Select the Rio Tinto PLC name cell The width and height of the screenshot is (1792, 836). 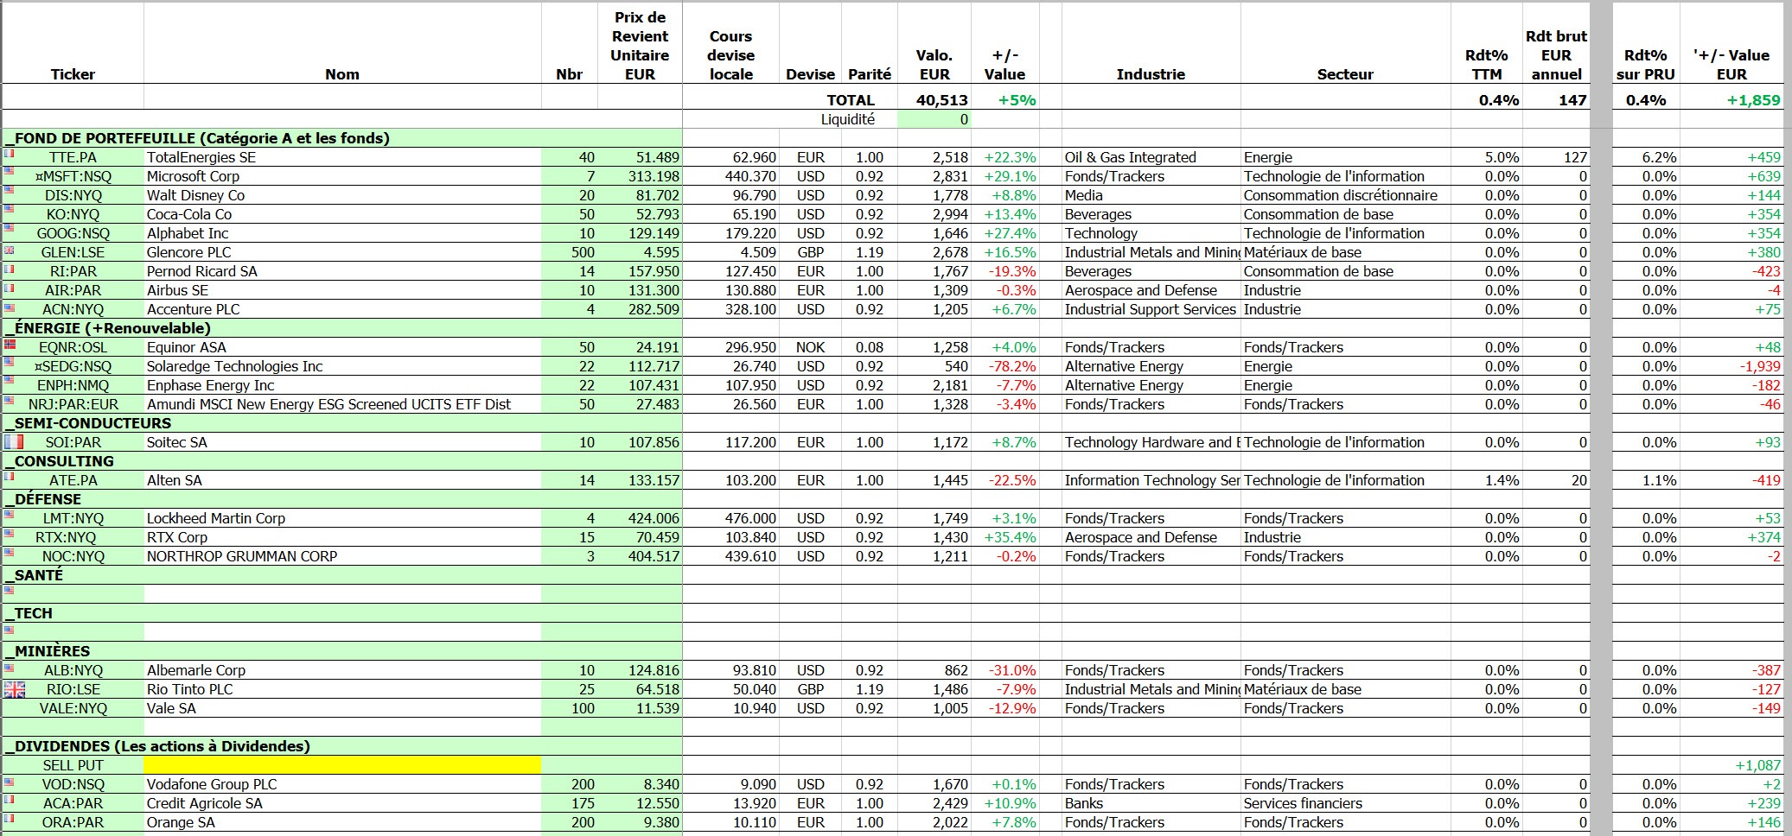342,689
